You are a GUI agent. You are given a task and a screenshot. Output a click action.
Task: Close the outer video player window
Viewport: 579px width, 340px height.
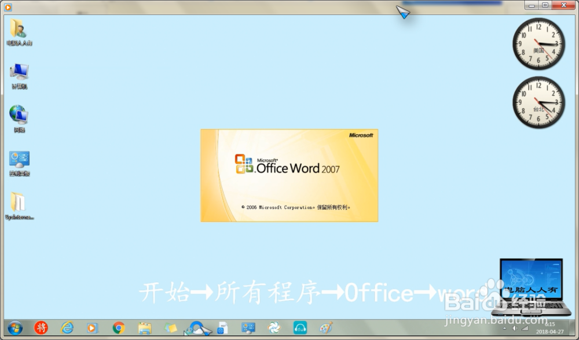coord(563,5)
